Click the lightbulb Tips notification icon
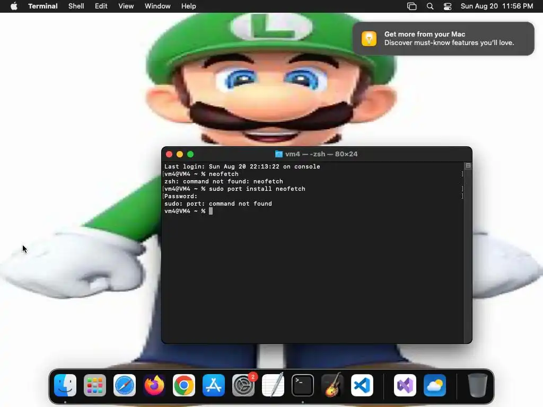This screenshot has height=407, width=543. [369, 38]
